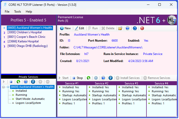Viewport: 179px width, 119px height.
Task: Click the Stop services button
Action: click(78, 78)
